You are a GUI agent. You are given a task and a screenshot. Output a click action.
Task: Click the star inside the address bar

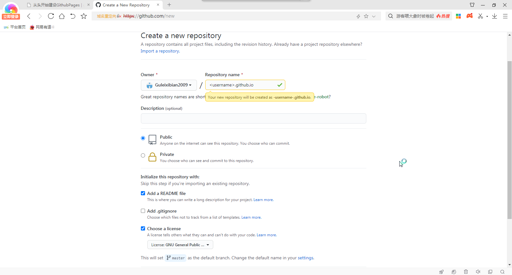click(366, 16)
